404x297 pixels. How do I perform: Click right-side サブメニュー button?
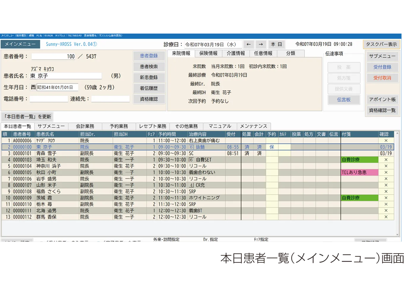pyautogui.click(x=382, y=56)
